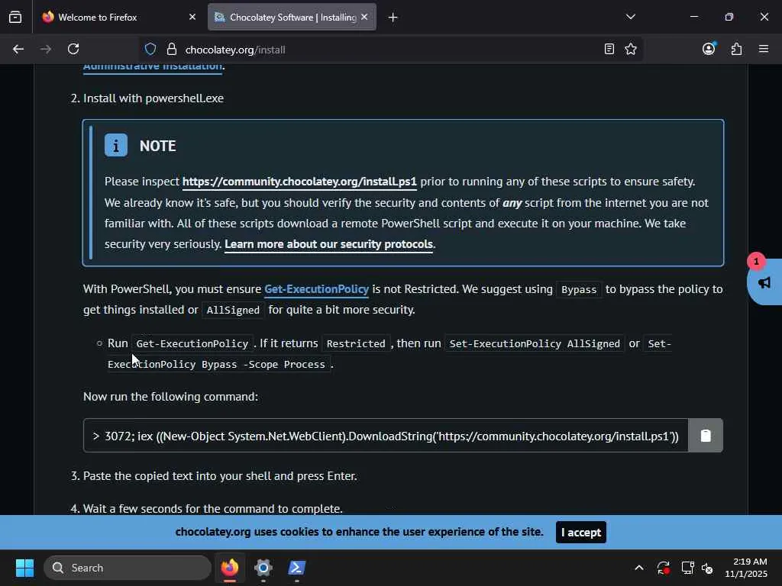This screenshot has height=586, width=782.
Task: Follow Learn more about our security protocols
Action: 328,244
